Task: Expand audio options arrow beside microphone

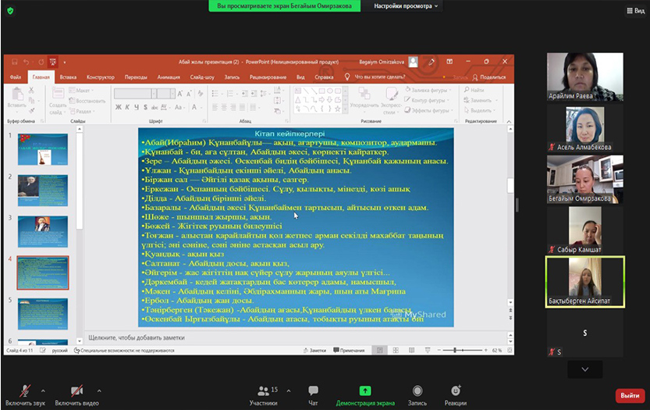Action: (x=43, y=390)
